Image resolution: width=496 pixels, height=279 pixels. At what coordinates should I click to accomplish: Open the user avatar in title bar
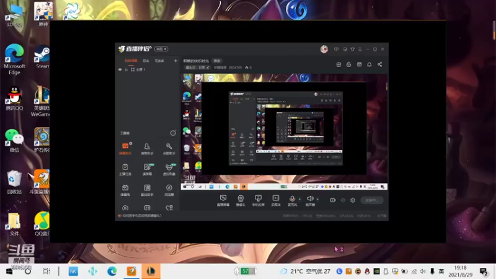324,49
